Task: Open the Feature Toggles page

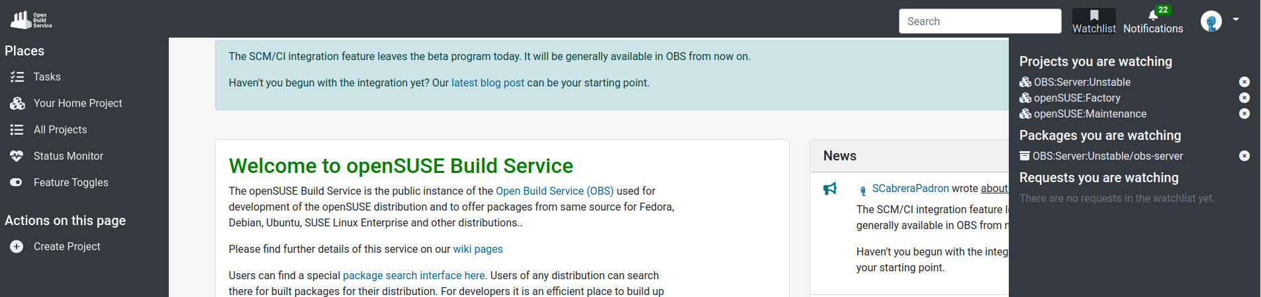Action: (71, 183)
